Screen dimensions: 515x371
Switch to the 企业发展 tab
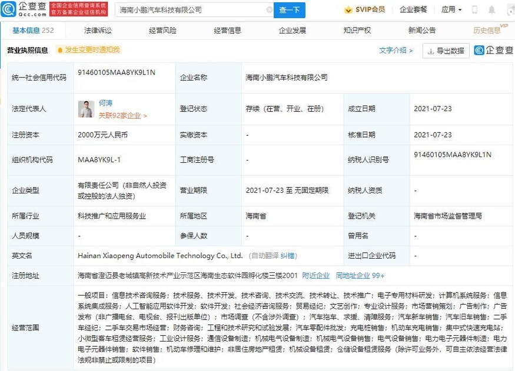click(x=293, y=31)
